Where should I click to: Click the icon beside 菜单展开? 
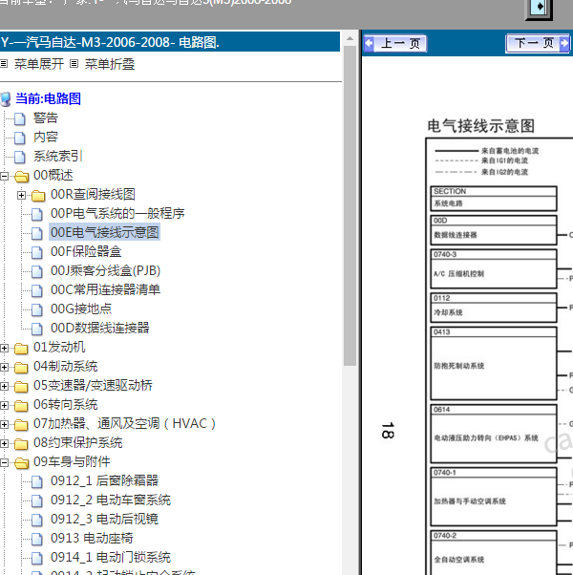pos(4,64)
